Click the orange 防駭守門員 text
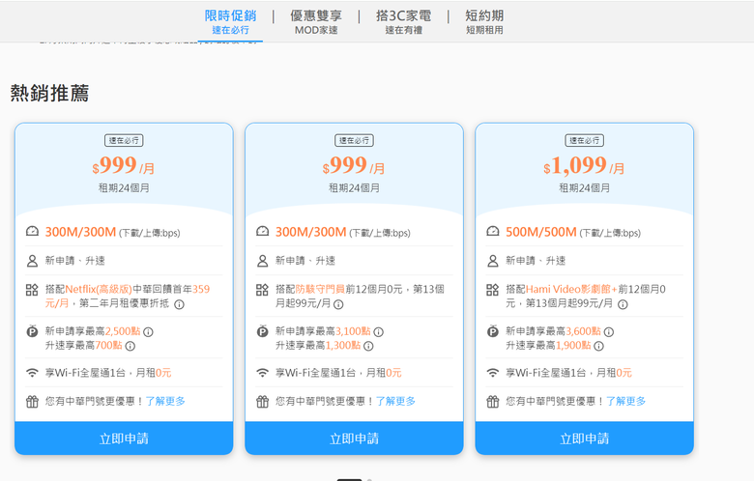This screenshot has width=754, height=481. [320, 289]
